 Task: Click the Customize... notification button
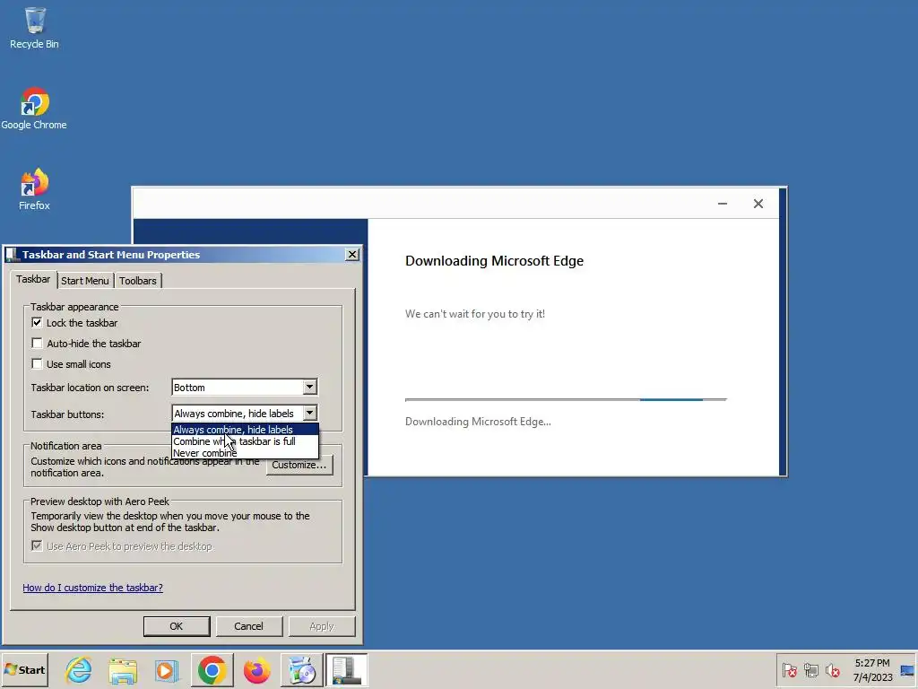[299, 465]
